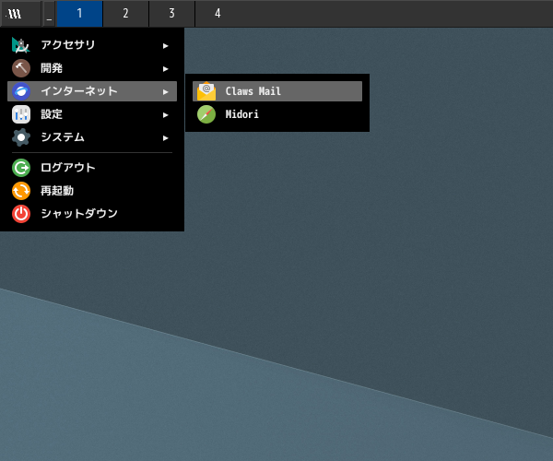Open the システム menu entry
The height and width of the screenshot is (461, 553).
coord(92,137)
